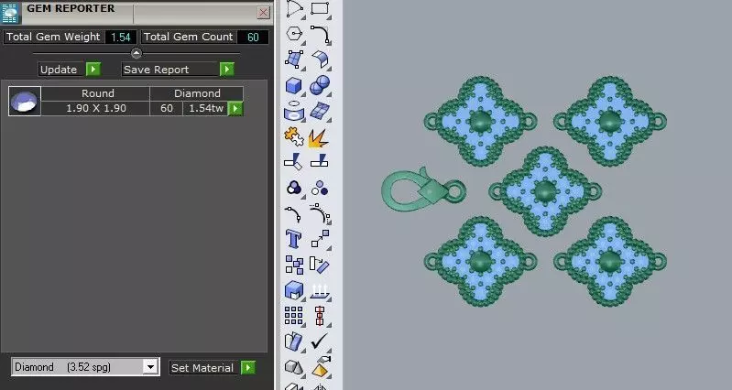Select the box-and-cone solids tool

294,368
